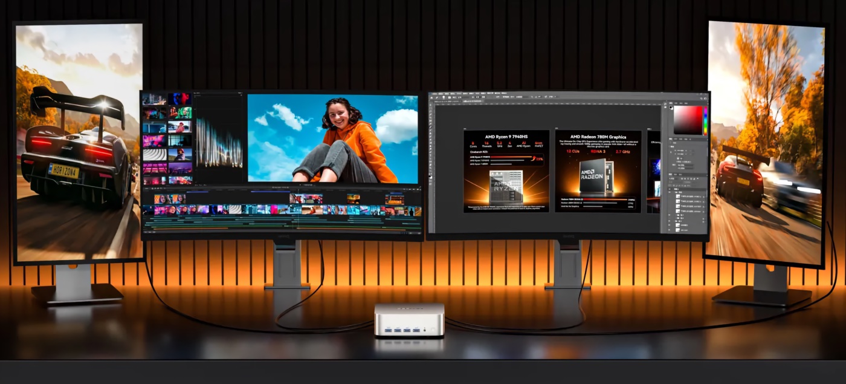846x384 pixels.
Task: Select the white spiral clip thumbnail in browser
Action: pos(155,154)
